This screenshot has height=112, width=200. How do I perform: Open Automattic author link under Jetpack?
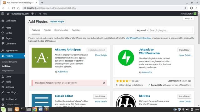click(147, 72)
